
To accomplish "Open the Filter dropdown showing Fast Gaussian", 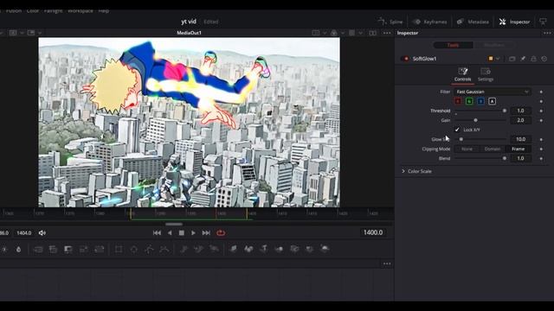I will point(493,92).
